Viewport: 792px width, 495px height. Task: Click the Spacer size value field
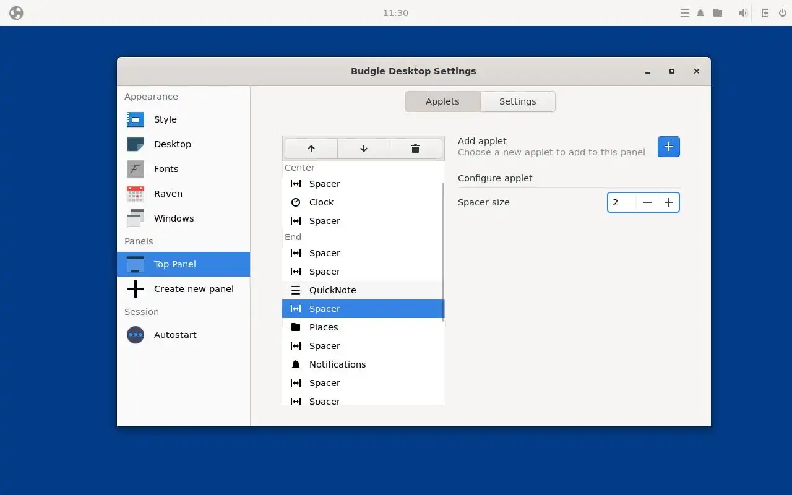click(x=622, y=202)
